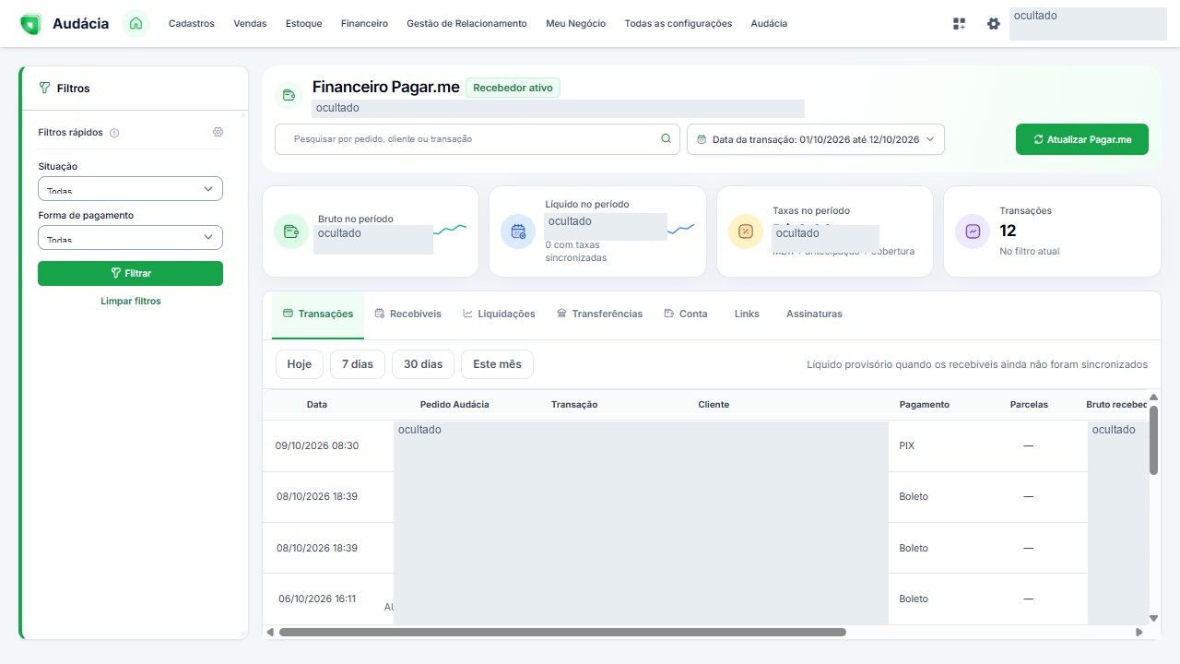The height and width of the screenshot is (664, 1180).
Task: Click the Transações chart icon
Action: 973,231
